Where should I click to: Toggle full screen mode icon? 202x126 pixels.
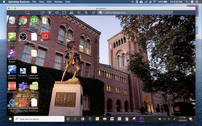tap(64, 13)
